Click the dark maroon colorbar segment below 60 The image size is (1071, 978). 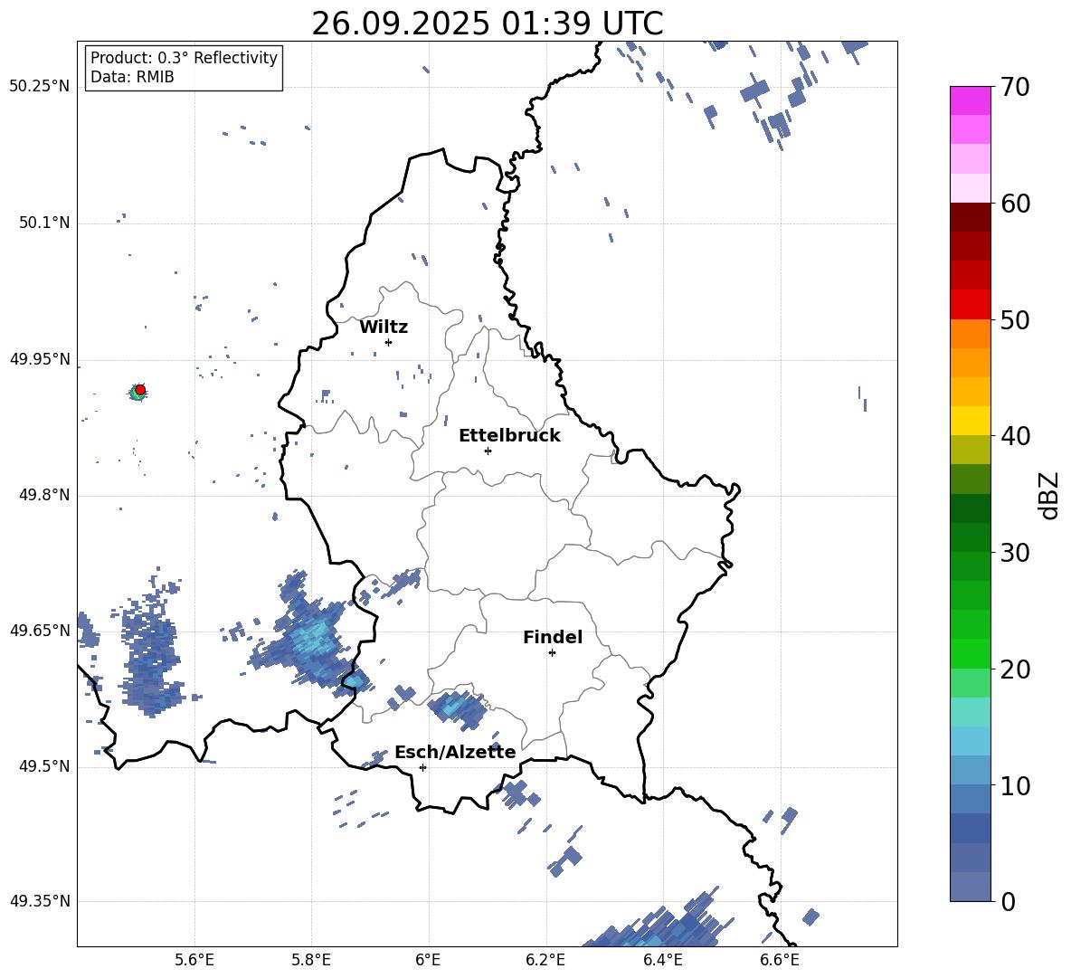pyautogui.click(x=970, y=217)
